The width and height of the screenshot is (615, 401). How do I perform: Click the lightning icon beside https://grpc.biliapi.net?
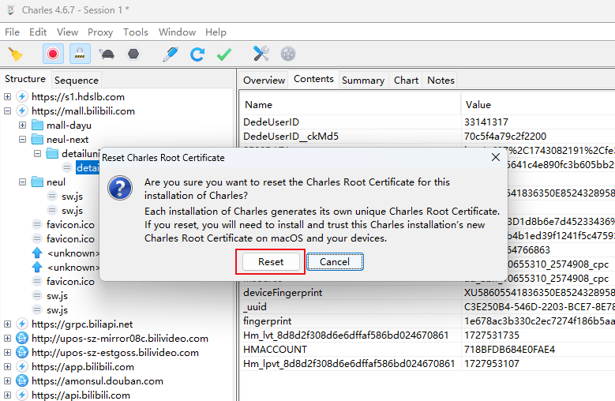22,324
